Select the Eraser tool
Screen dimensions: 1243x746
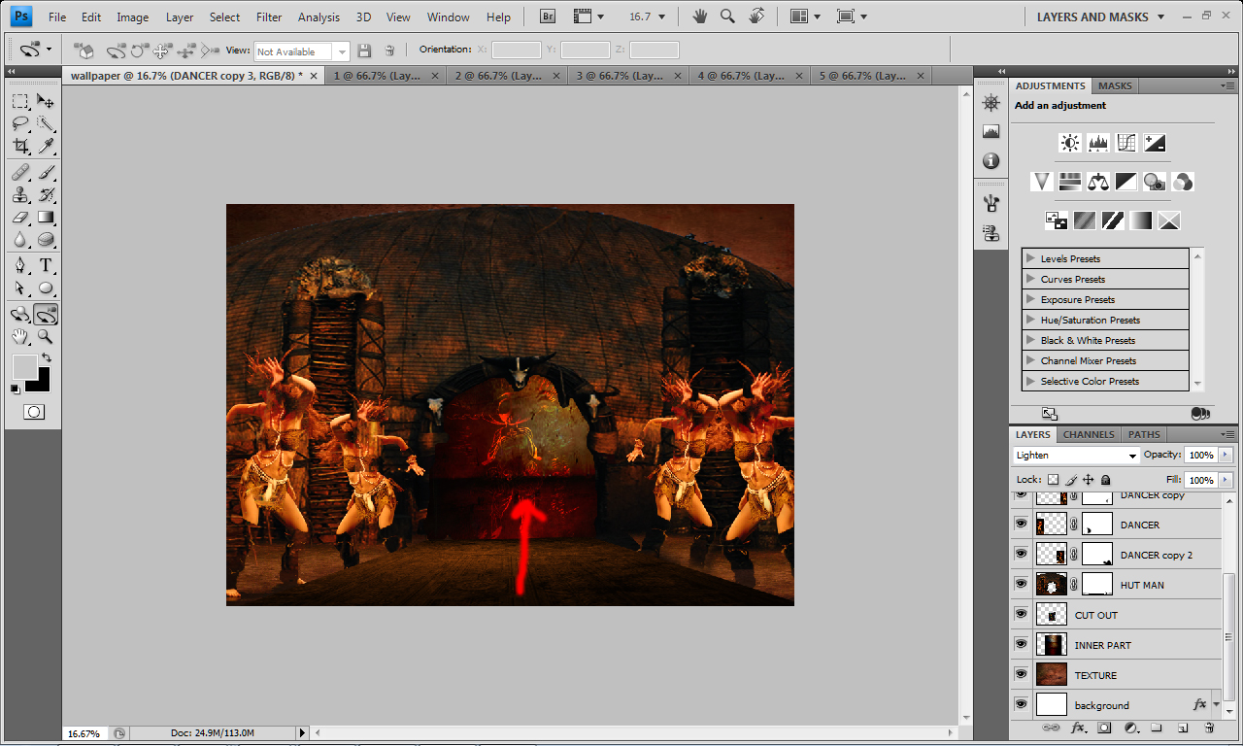tap(20, 217)
